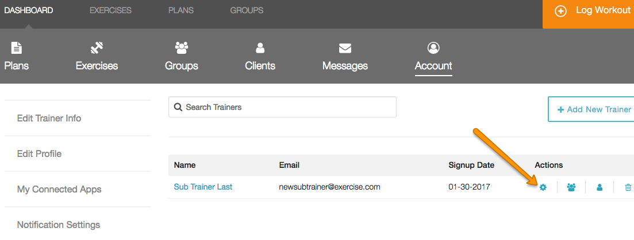Open the Clients dashboard section

pos(260,56)
